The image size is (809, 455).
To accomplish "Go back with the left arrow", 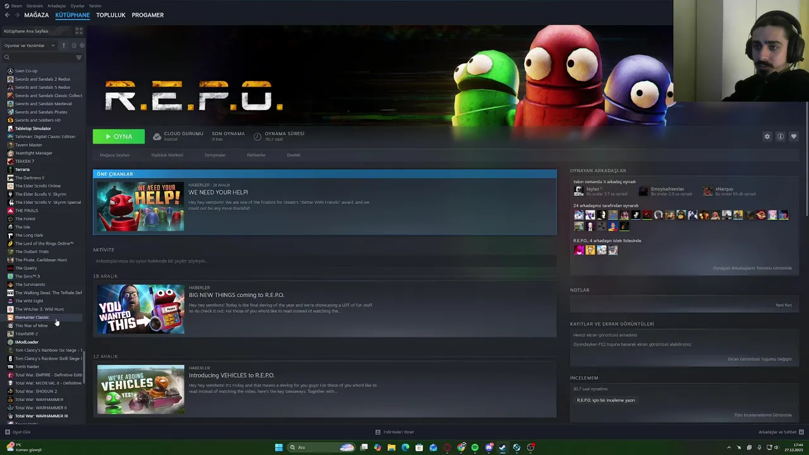I will 7,15.
